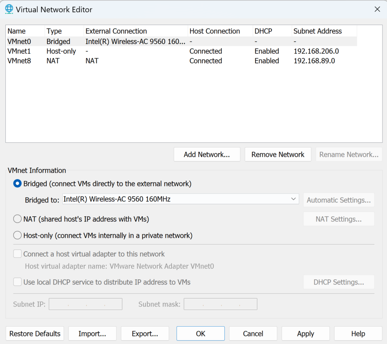Open the Bridged to adapter dropdown
The image size is (387, 344).
tap(181, 199)
